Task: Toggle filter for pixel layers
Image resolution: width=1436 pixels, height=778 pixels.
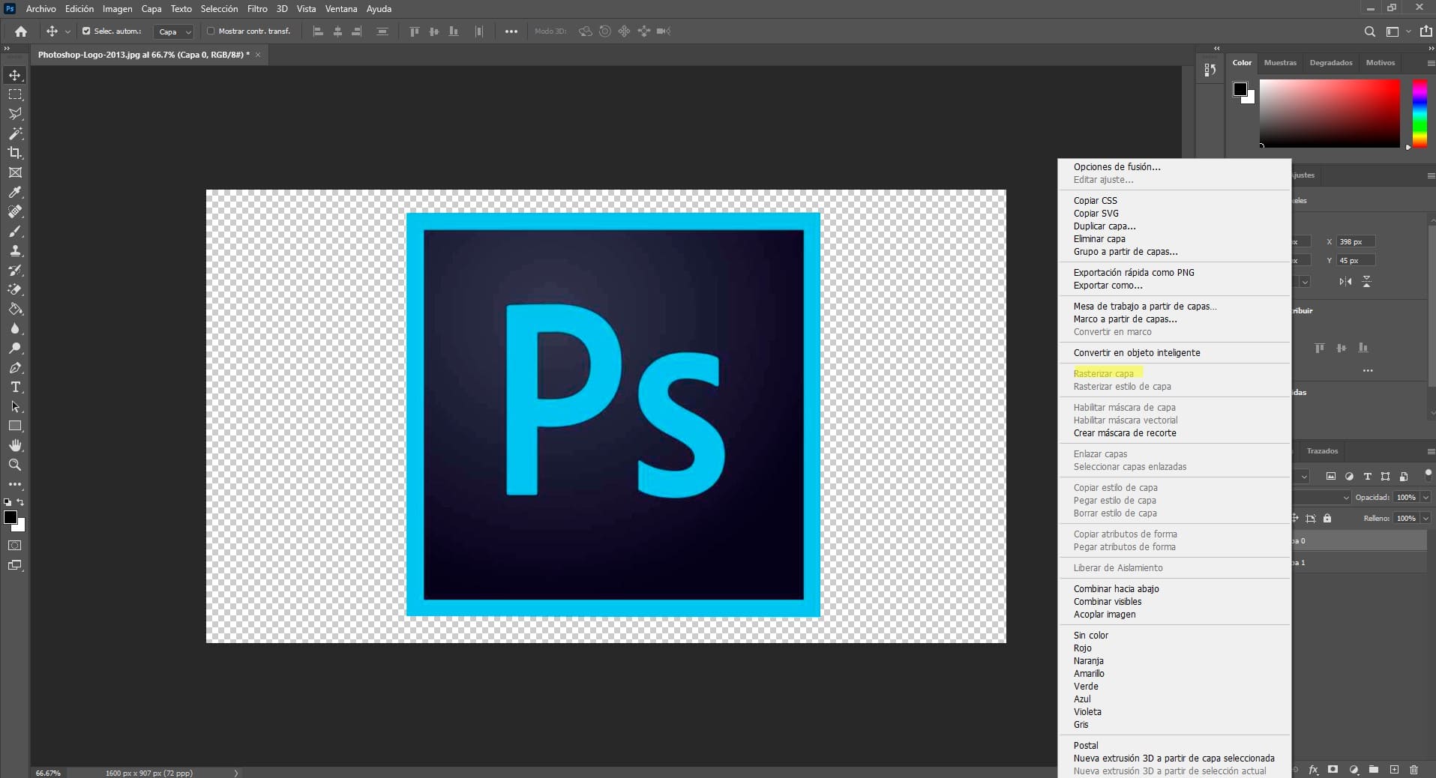Action: (x=1331, y=476)
